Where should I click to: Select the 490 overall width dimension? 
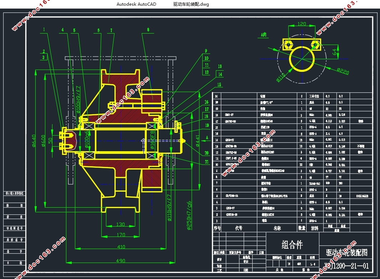coord(121,261)
